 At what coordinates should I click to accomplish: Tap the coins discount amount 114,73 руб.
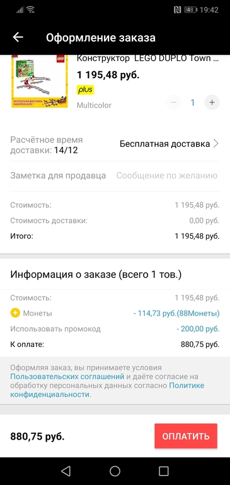tap(176, 313)
